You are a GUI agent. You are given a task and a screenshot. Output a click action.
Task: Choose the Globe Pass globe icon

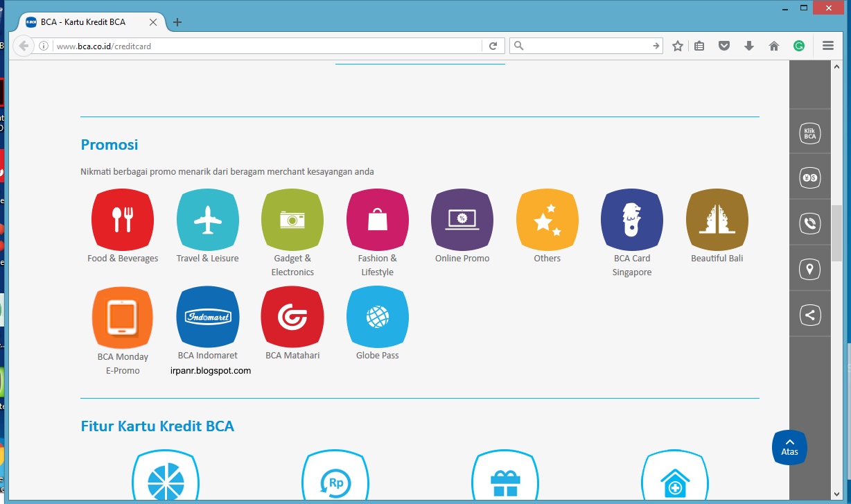coord(378,317)
